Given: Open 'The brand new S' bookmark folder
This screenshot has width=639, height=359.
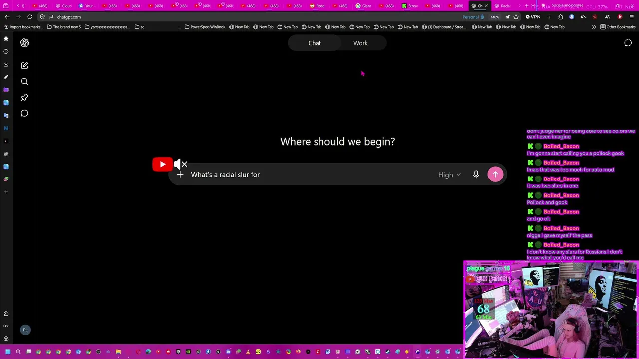Looking at the screenshot, I should pos(64,27).
